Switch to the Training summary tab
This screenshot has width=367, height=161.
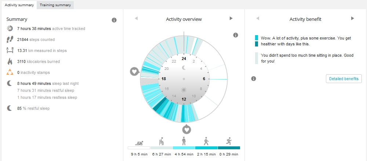(55, 5)
